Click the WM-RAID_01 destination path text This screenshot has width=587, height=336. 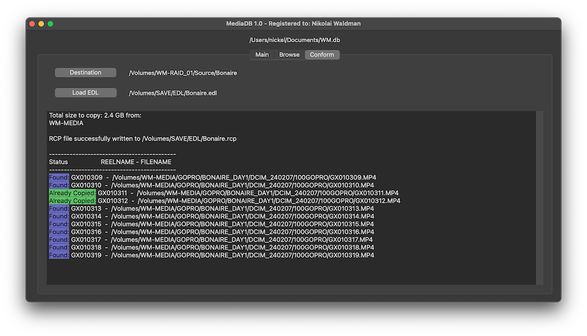[x=183, y=73]
